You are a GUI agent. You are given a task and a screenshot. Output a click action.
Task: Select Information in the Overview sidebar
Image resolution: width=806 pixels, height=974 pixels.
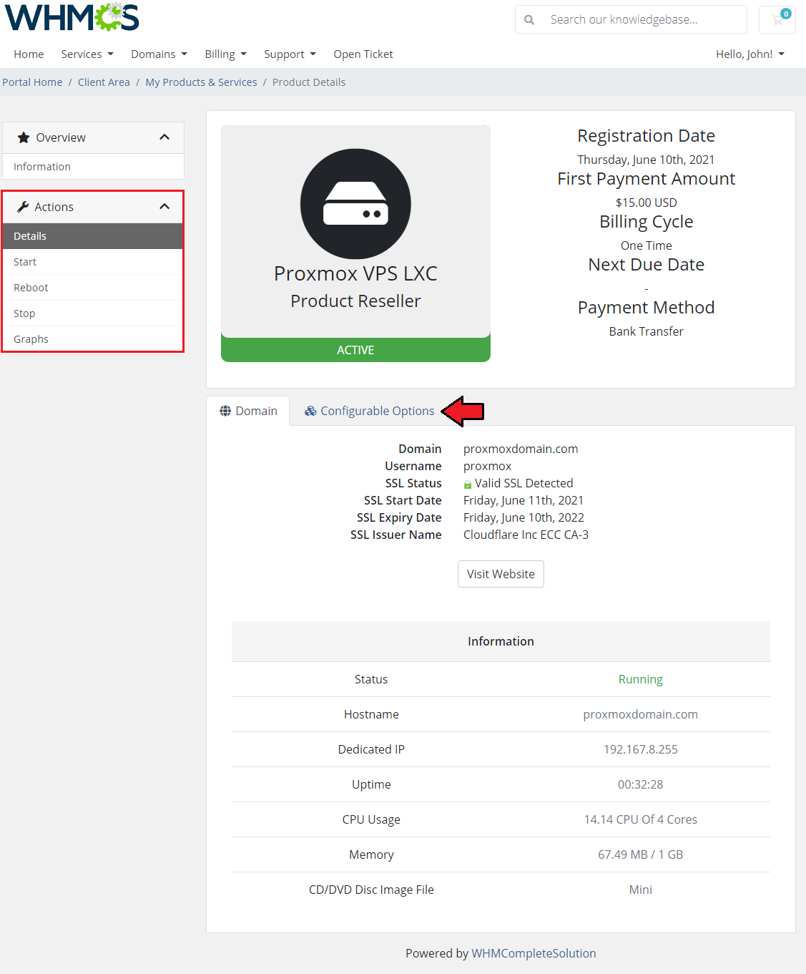coord(93,167)
